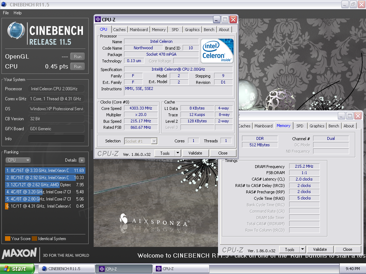
Task: Open CINEBENCH R11.5 taskbar item
Action: [66, 269]
